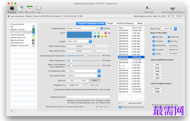The width and height of the screenshot is (190, 121).
Task: Switch to Pre/Post Schedule tab
Action: point(125,23)
